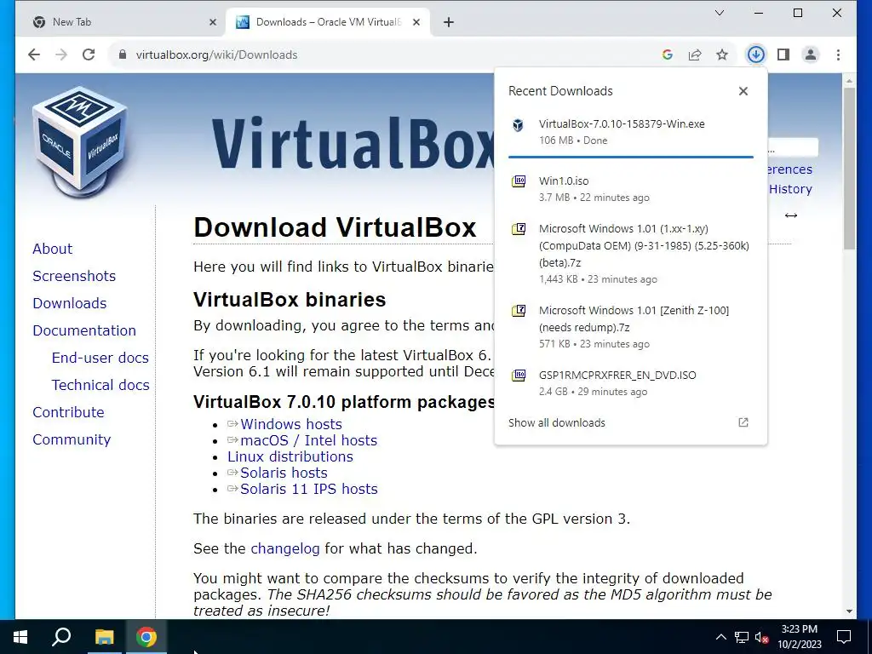This screenshot has height=654, width=872.
Task: Open the tab search chevron
Action: (719, 13)
